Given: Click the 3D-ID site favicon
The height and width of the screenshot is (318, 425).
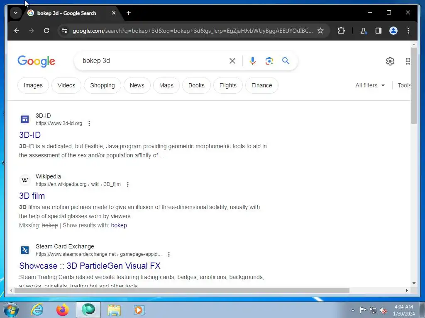Looking at the screenshot, I should pos(25,119).
